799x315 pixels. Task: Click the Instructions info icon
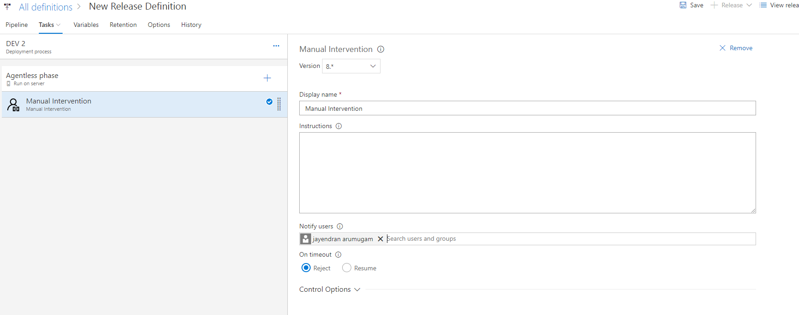point(339,126)
